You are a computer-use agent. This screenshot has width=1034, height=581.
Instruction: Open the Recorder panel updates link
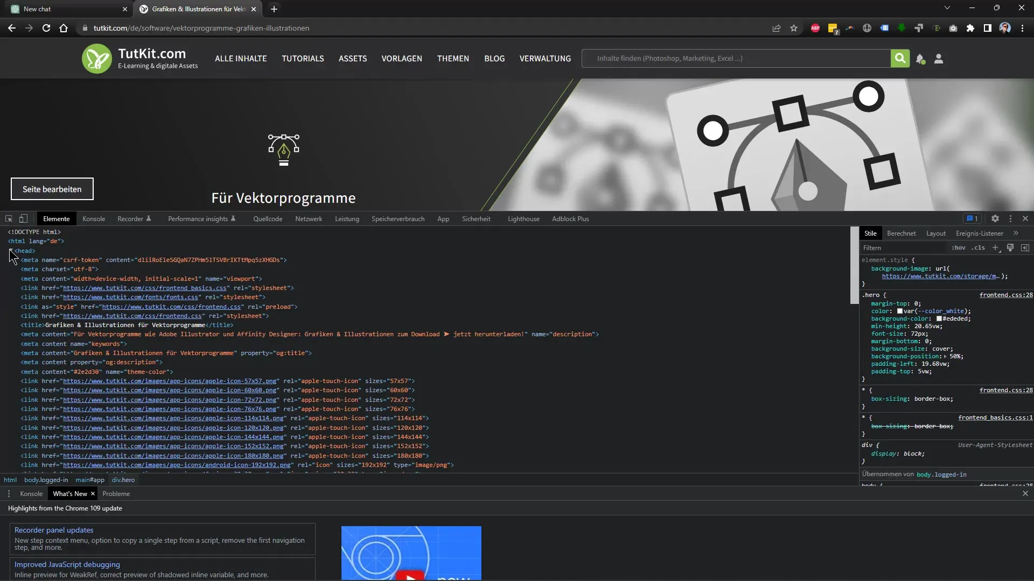[54, 530]
